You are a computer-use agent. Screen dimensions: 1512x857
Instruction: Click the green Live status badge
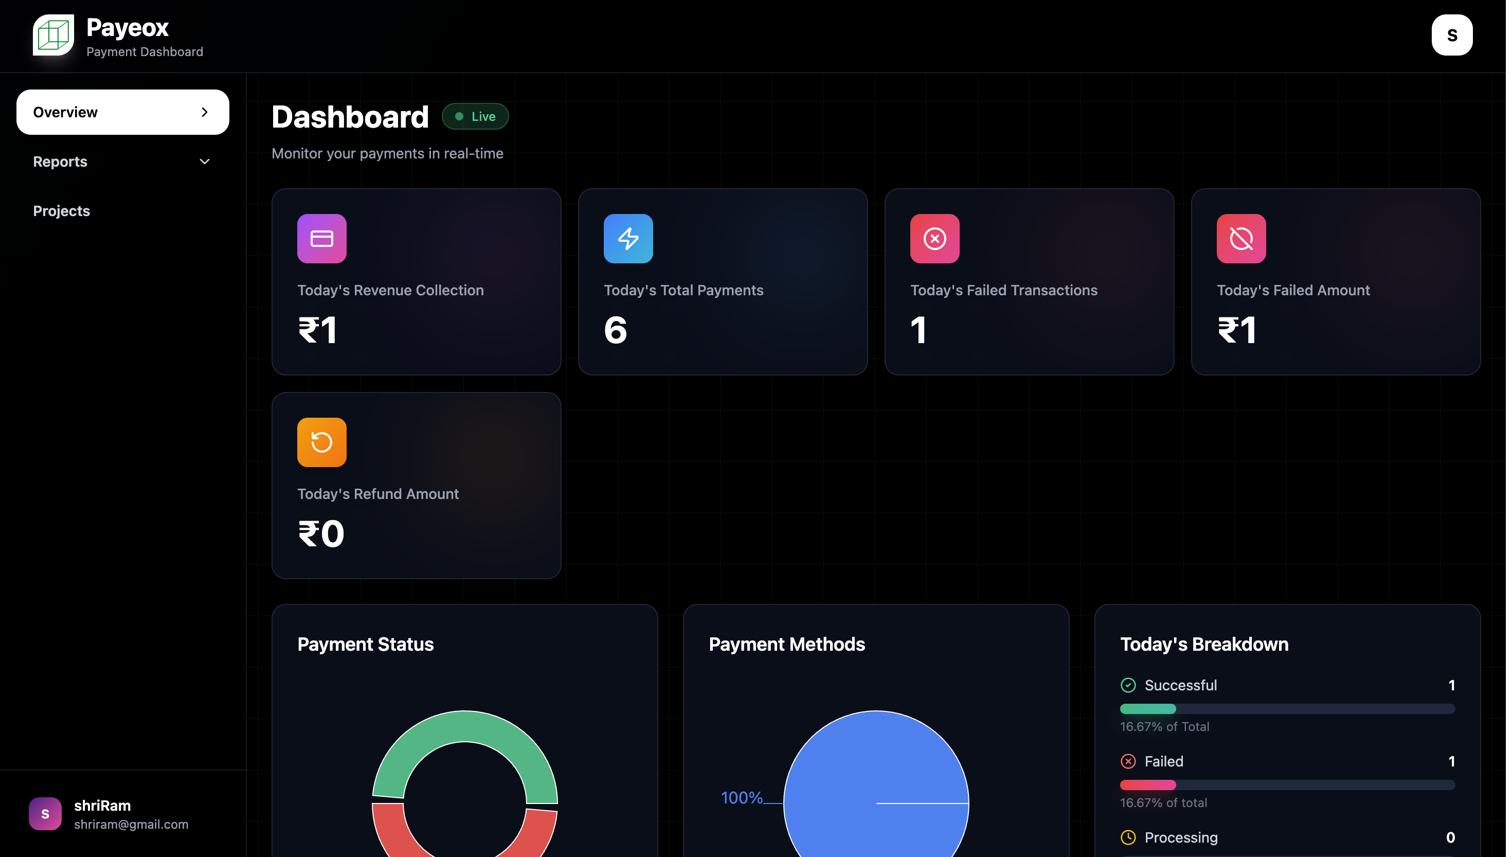pyautogui.click(x=475, y=117)
